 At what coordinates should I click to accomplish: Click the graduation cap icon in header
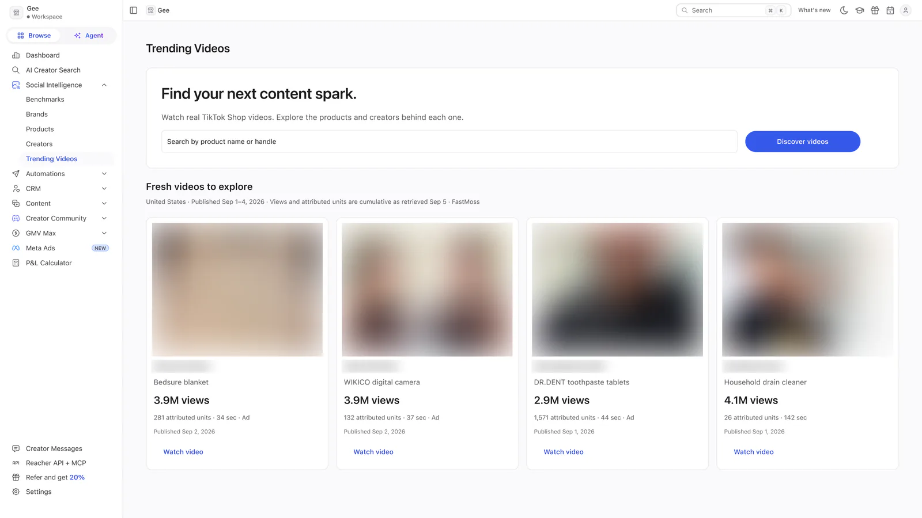pyautogui.click(x=860, y=10)
